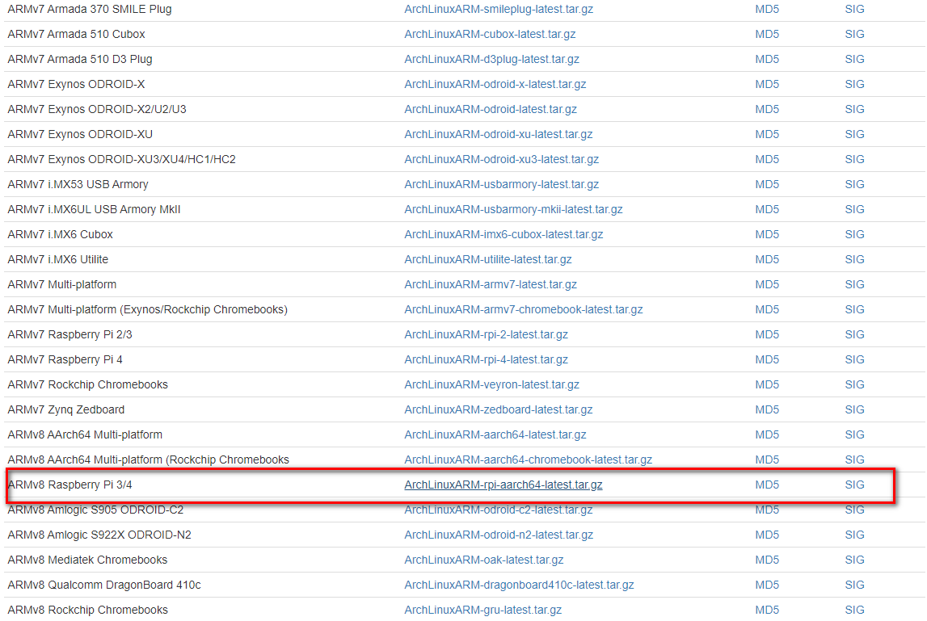Open ArchLinuxARM-armv7-latest.tar.gz link
Image resolution: width=927 pixels, height=621 pixels.
(490, 284)
